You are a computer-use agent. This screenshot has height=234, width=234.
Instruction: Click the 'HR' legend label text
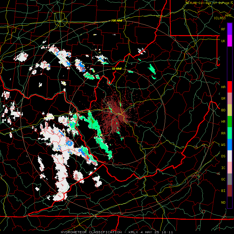pyautogui.click(x=223, y=122)
